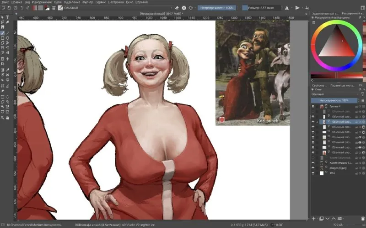Reload the original brush preset
This screenshot has width=366, height=228.
tap(190, 8)
